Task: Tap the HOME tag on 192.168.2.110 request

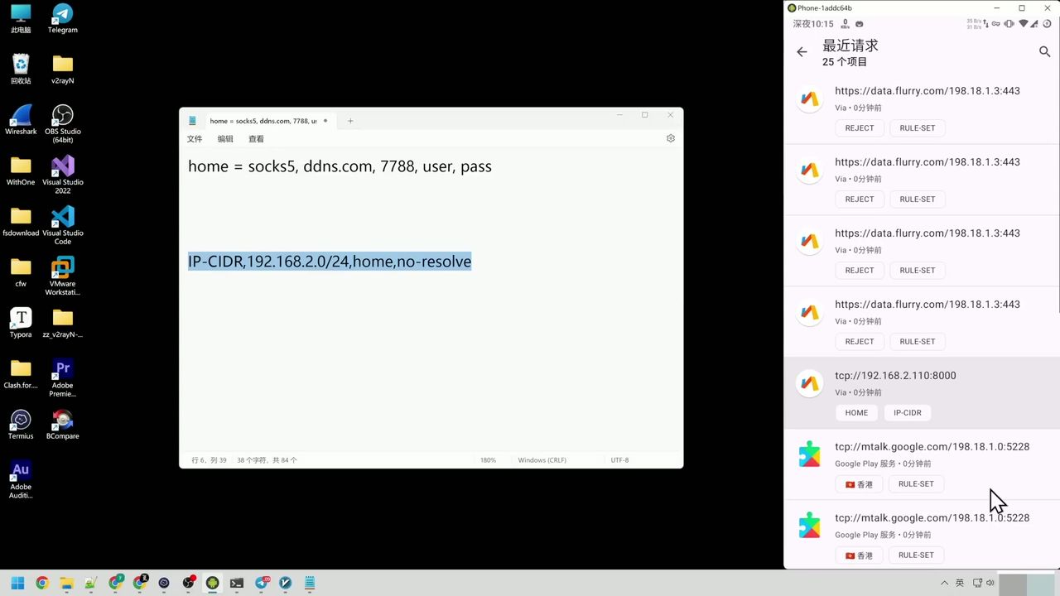Action: (856, 413)
